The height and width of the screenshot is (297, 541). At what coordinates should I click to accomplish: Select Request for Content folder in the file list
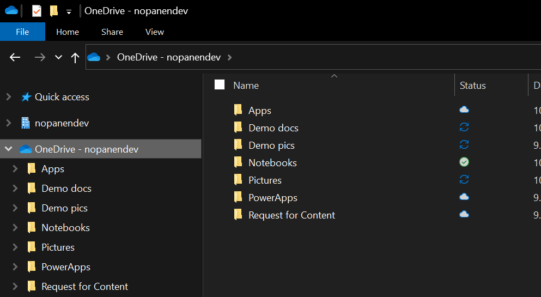coord(291,215)
